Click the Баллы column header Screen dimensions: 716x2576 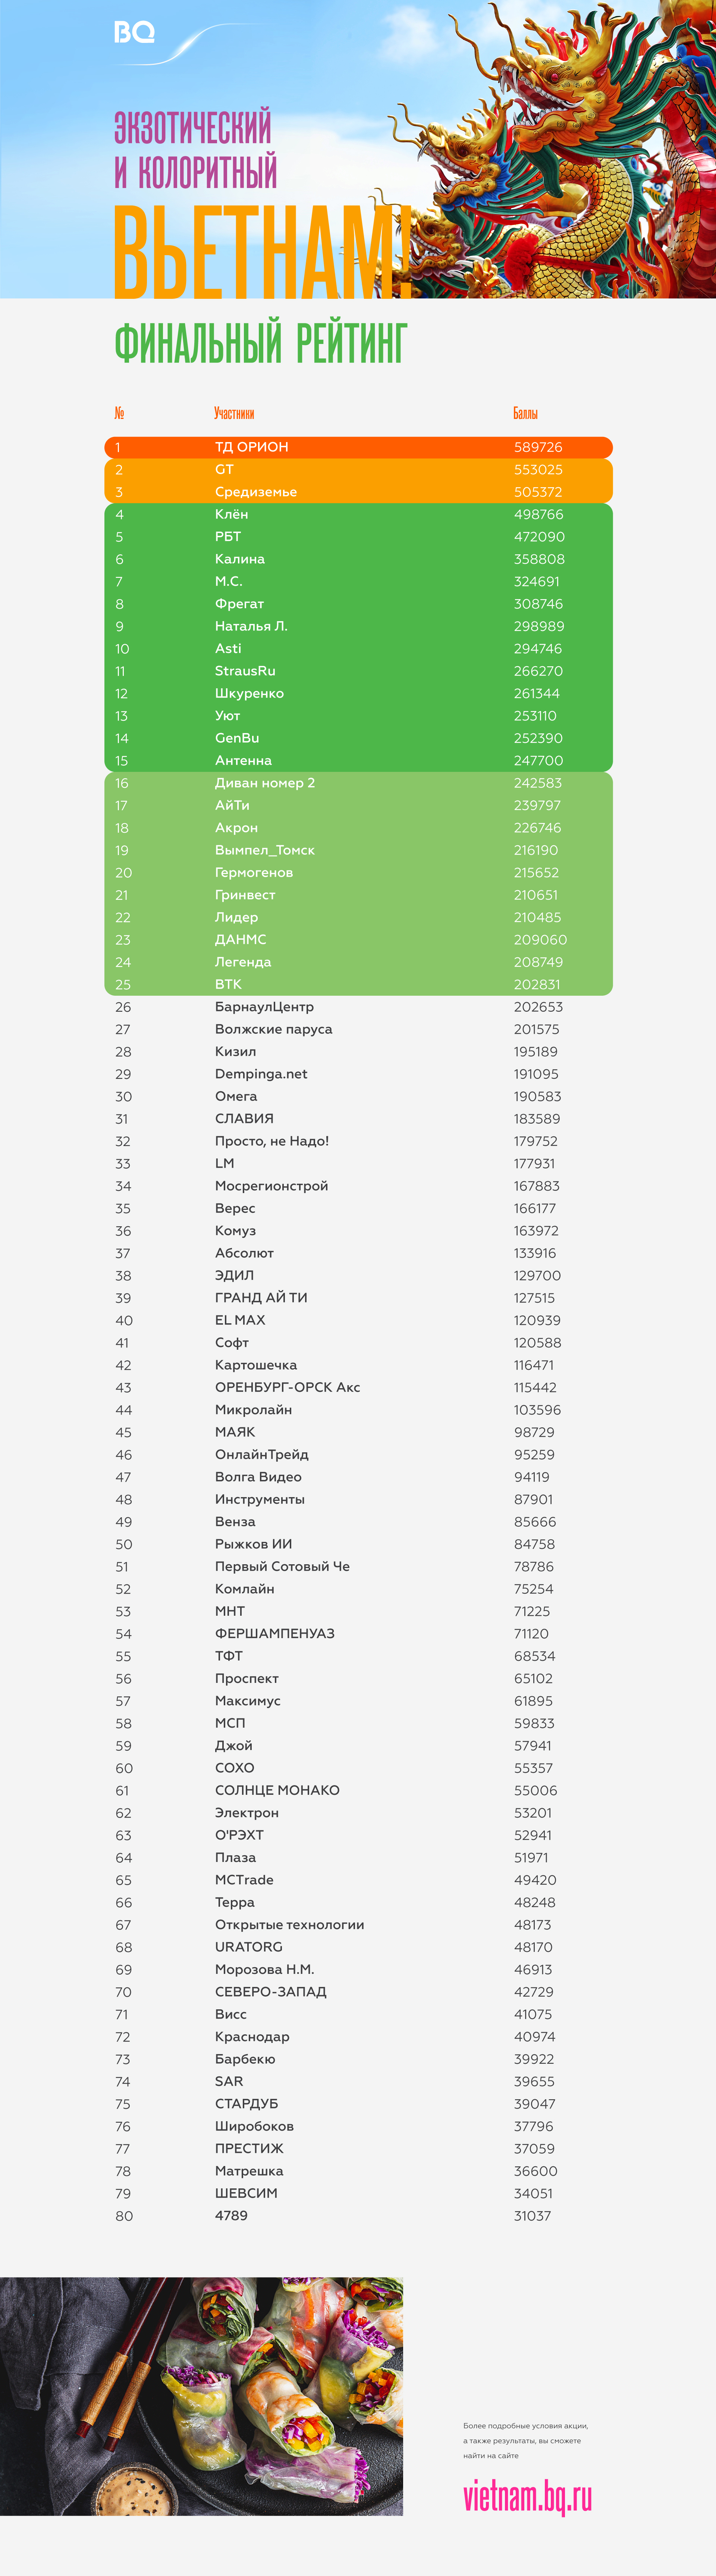[525, 413]
